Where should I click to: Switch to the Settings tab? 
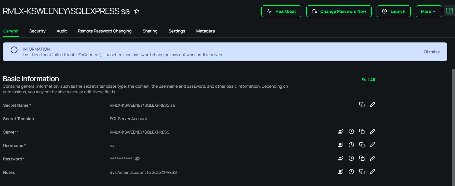(177, 31)
